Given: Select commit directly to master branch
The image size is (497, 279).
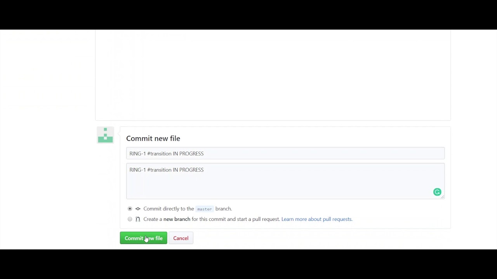Looking at the screenshot, I should [x=130, y=209].
